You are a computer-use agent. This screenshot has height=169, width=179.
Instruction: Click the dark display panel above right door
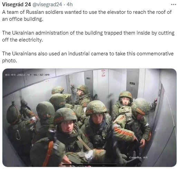132,83
